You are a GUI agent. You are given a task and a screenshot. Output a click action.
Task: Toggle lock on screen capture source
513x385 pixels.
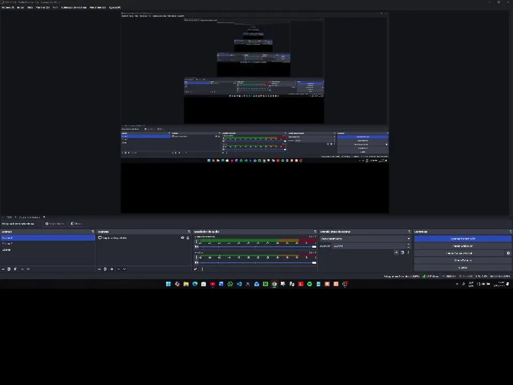pyautogui.click(x=188, y=237)
